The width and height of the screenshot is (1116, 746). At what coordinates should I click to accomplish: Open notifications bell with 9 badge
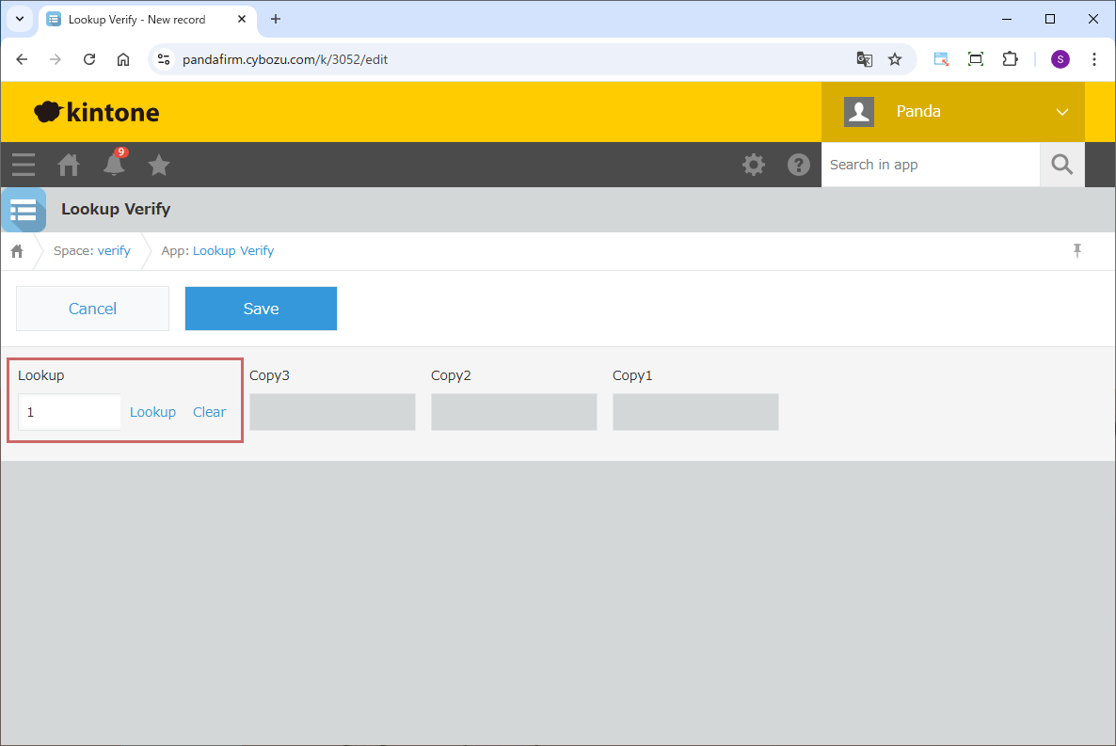click(114, 165)
